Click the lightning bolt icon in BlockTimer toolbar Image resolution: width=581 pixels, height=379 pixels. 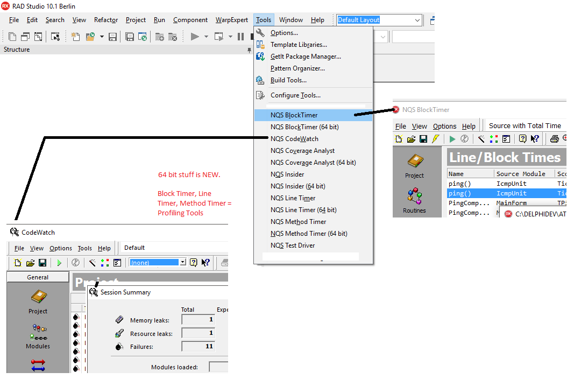[x=435, y=139]
